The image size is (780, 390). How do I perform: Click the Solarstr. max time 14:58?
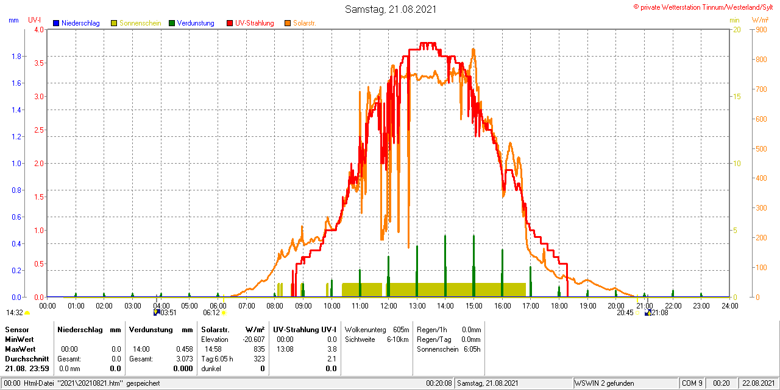click(213, 349)
